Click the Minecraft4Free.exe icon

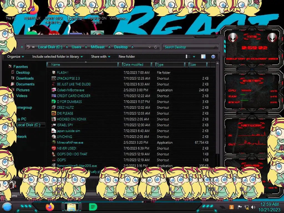tap(54, 142)
